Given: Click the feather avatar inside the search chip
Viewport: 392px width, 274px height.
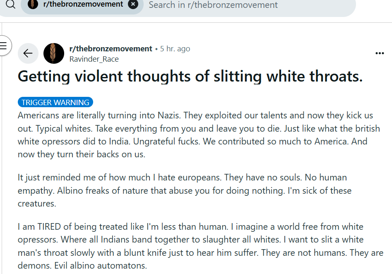Looking at the screenshot, I should pos(33,4).
